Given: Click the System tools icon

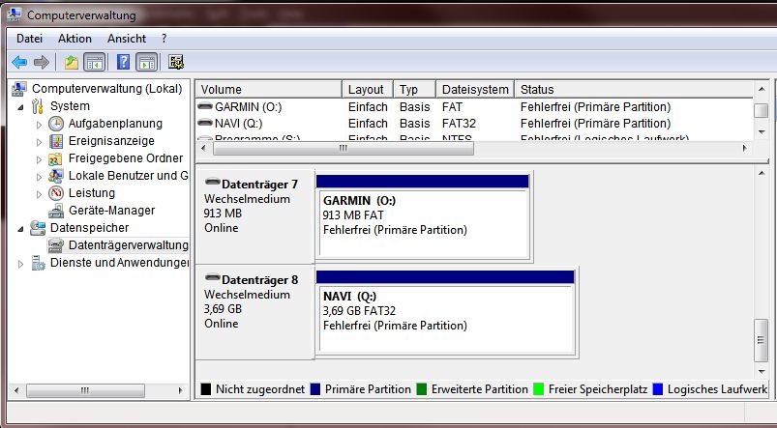Looking at the screenshot, I should point(38,106).
